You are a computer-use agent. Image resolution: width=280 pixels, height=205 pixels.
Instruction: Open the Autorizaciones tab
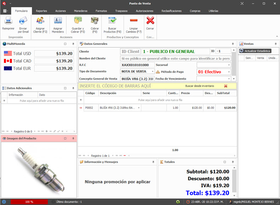coord(144,11)
